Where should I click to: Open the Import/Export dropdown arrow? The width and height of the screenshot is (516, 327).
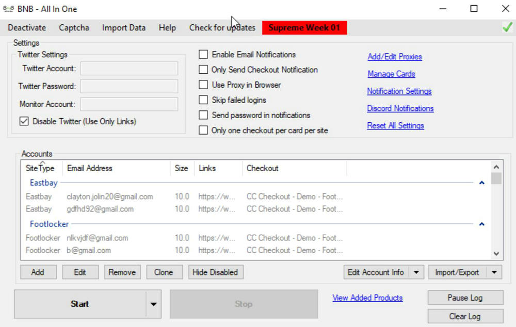[494, 272]
